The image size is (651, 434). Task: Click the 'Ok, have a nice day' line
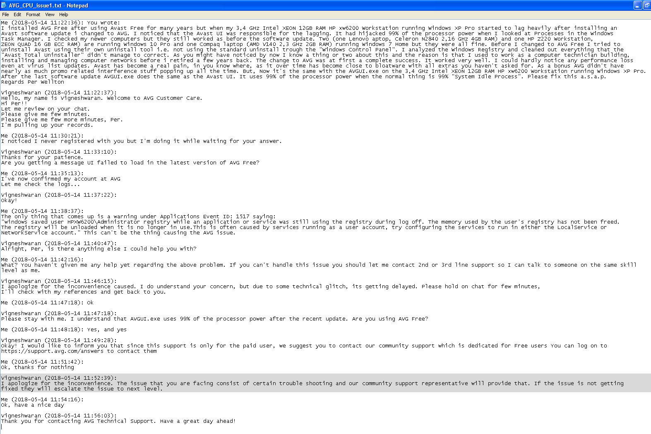pos(32,405)
